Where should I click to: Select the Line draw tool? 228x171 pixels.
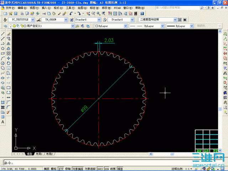click(3, 34)
